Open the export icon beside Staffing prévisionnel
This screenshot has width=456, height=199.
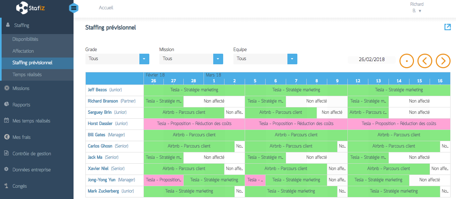[x=448, y=27]
